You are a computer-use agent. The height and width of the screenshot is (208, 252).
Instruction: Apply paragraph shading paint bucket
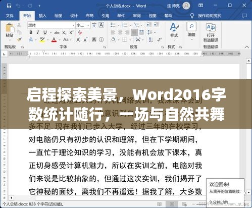tap(113, 40)
